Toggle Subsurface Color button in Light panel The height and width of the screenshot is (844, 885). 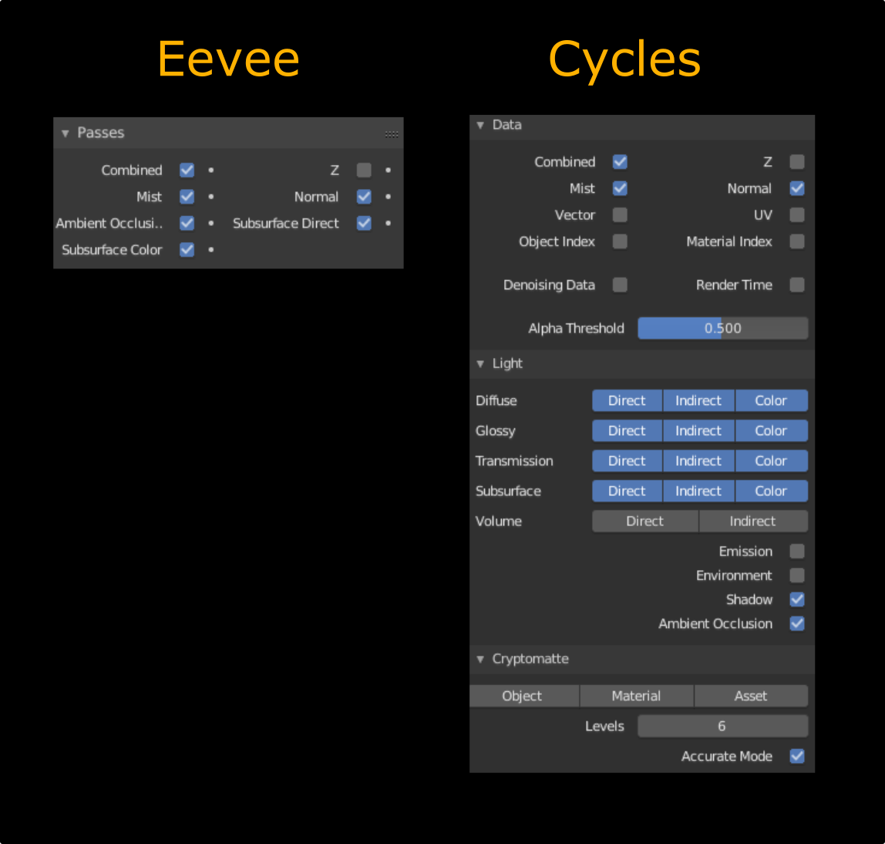pos(771,491)
